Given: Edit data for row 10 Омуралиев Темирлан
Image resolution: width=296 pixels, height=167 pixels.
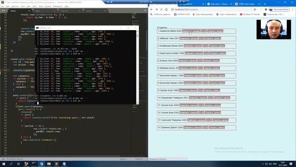Looking at the screenshot, I should point(198,98).
